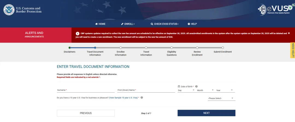The width and height of the screenshot is (295, 122).
Task: Select the Year dropdown
Action: 224,90
